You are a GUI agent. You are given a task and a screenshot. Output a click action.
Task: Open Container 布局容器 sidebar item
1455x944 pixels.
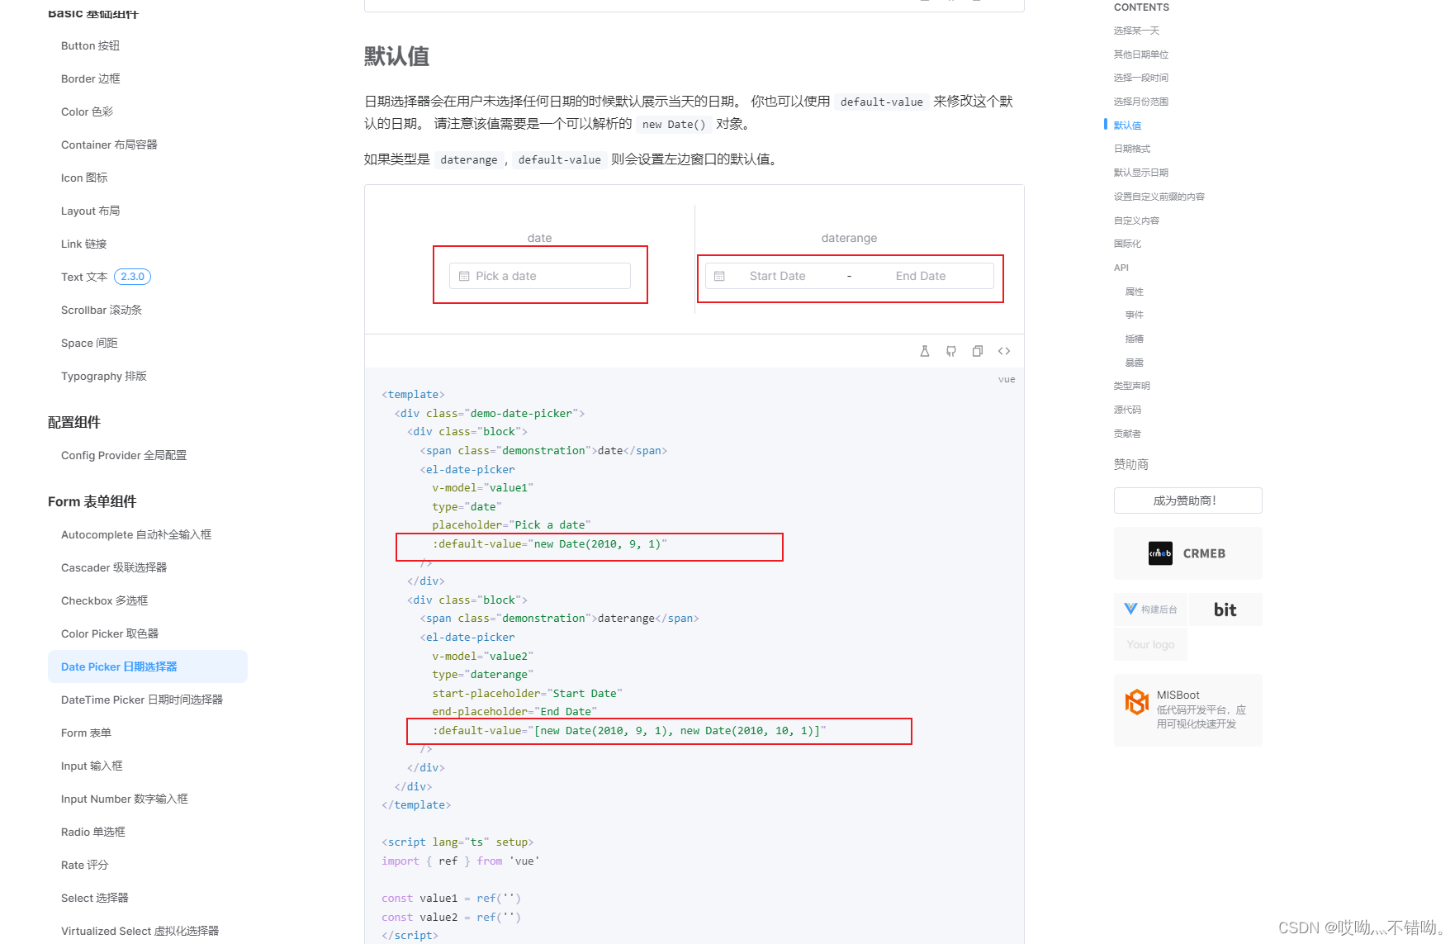click(x=109, y=145)
